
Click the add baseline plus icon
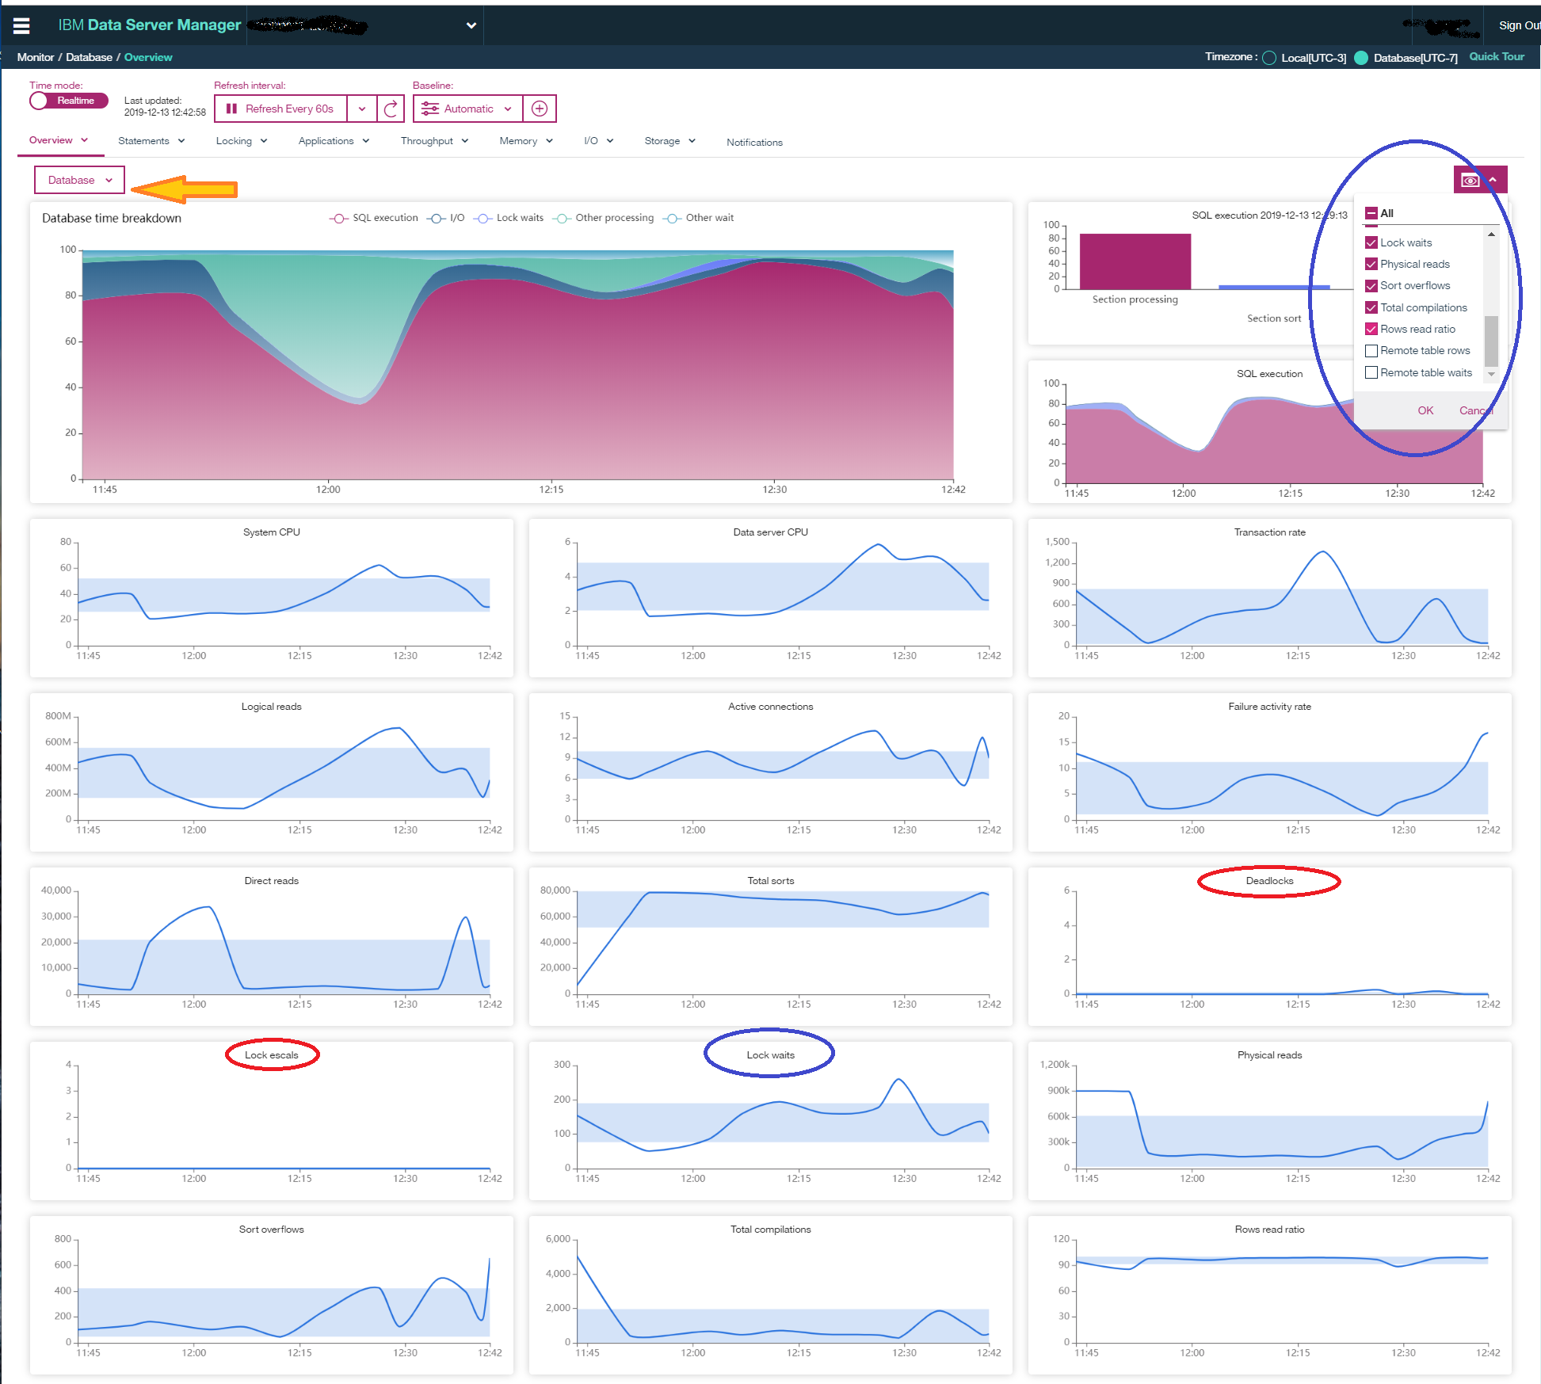(x=540, y=109)
